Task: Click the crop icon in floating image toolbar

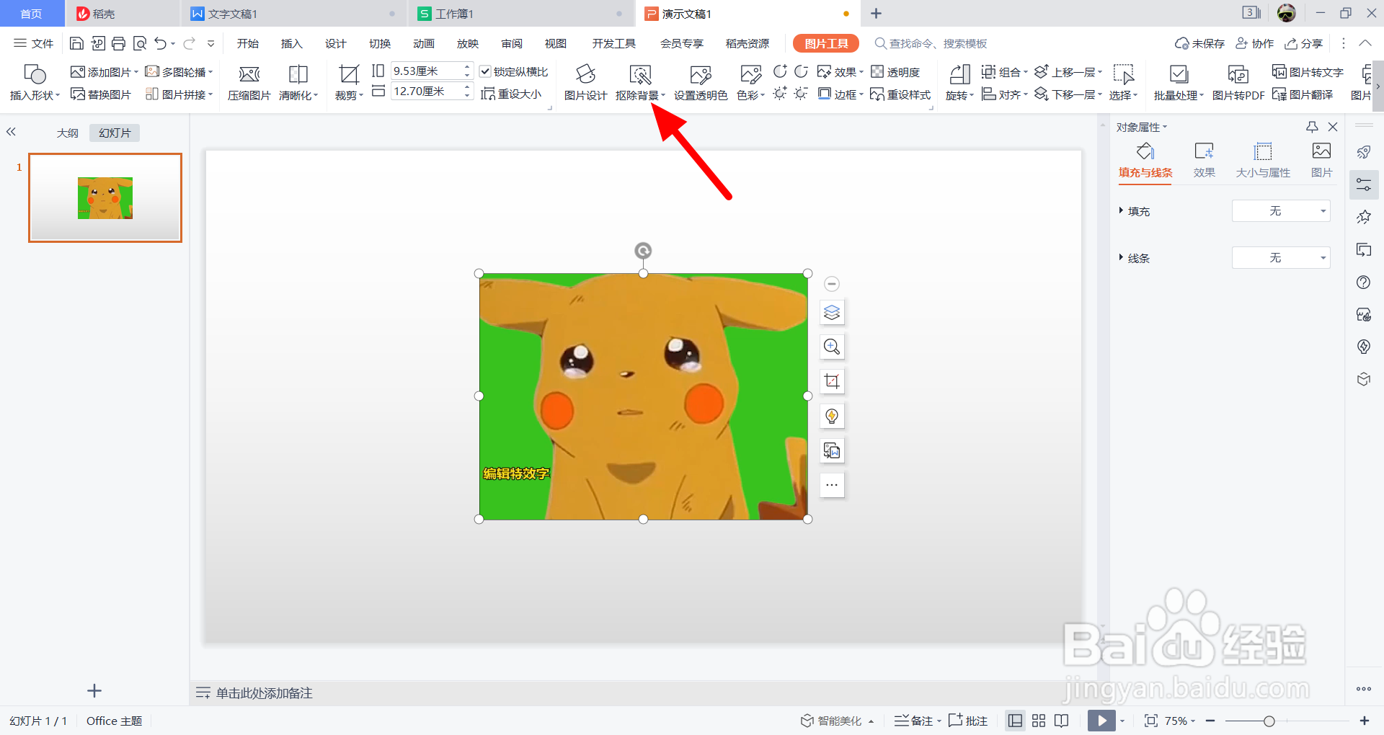Action: [832, 381]
